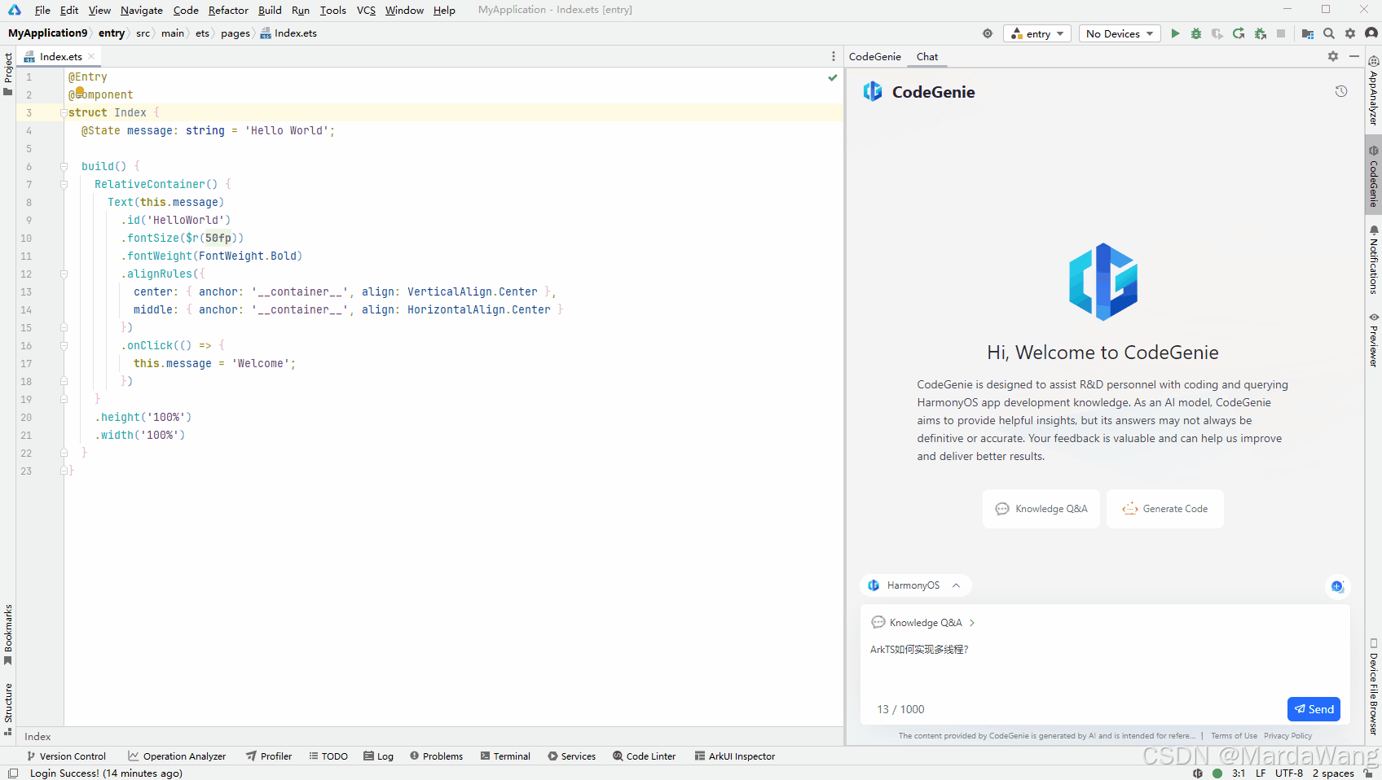
Task: Hide the CodeGenie panel with minus icon
Action: coord(1354,56)
